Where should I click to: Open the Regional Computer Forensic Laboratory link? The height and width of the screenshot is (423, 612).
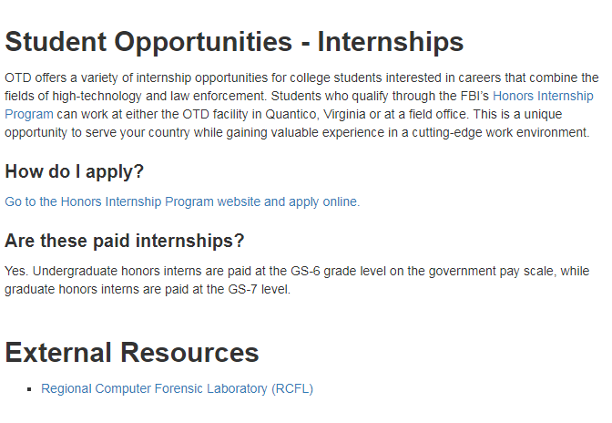[x=177, y=388]
